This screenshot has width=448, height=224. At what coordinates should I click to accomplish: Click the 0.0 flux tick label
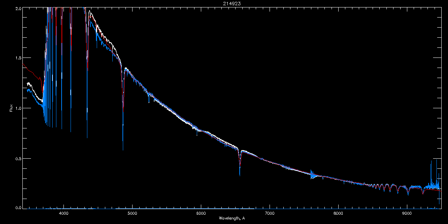[18, 208]
